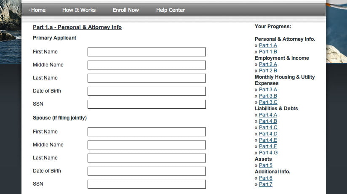347x194 pixels.
Task: Go to How It Works page
Action: point(79,10)
